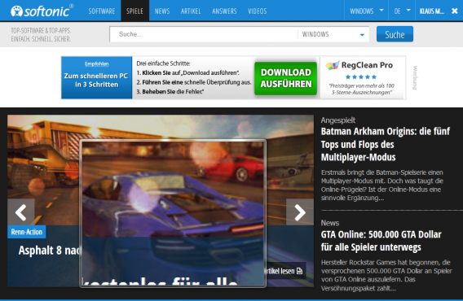
Task: Show previous slide with left arrow
Action: point(21,212)
